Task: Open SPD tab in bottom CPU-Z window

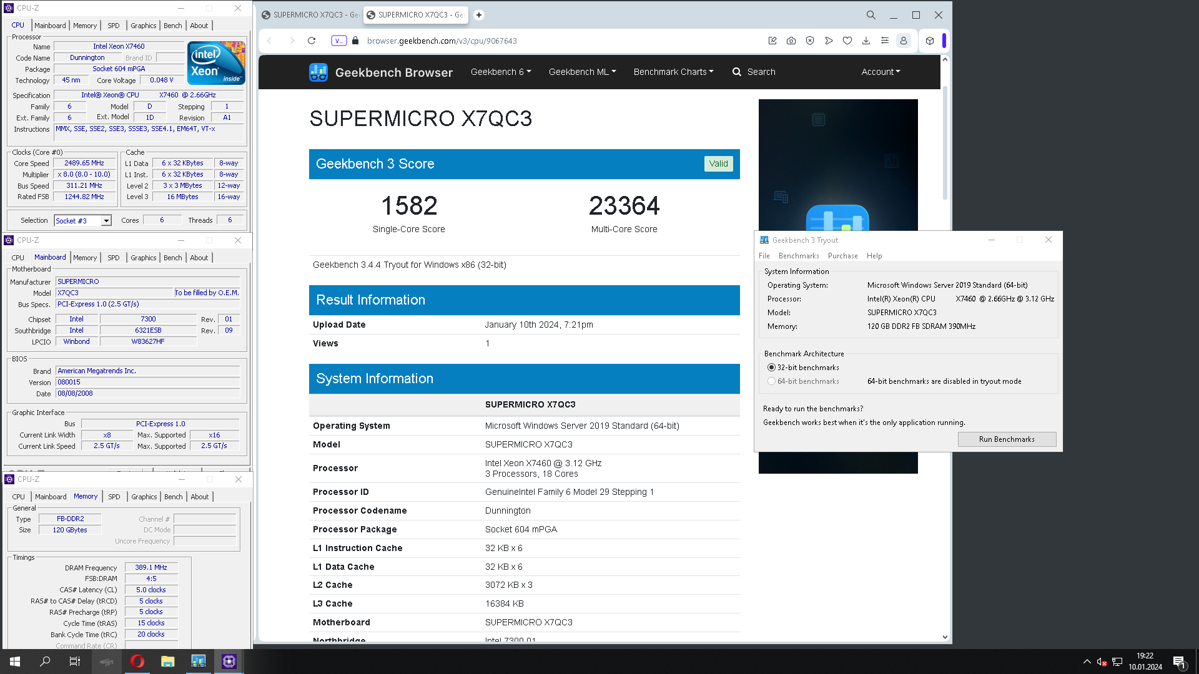Action: coord(114,497)
